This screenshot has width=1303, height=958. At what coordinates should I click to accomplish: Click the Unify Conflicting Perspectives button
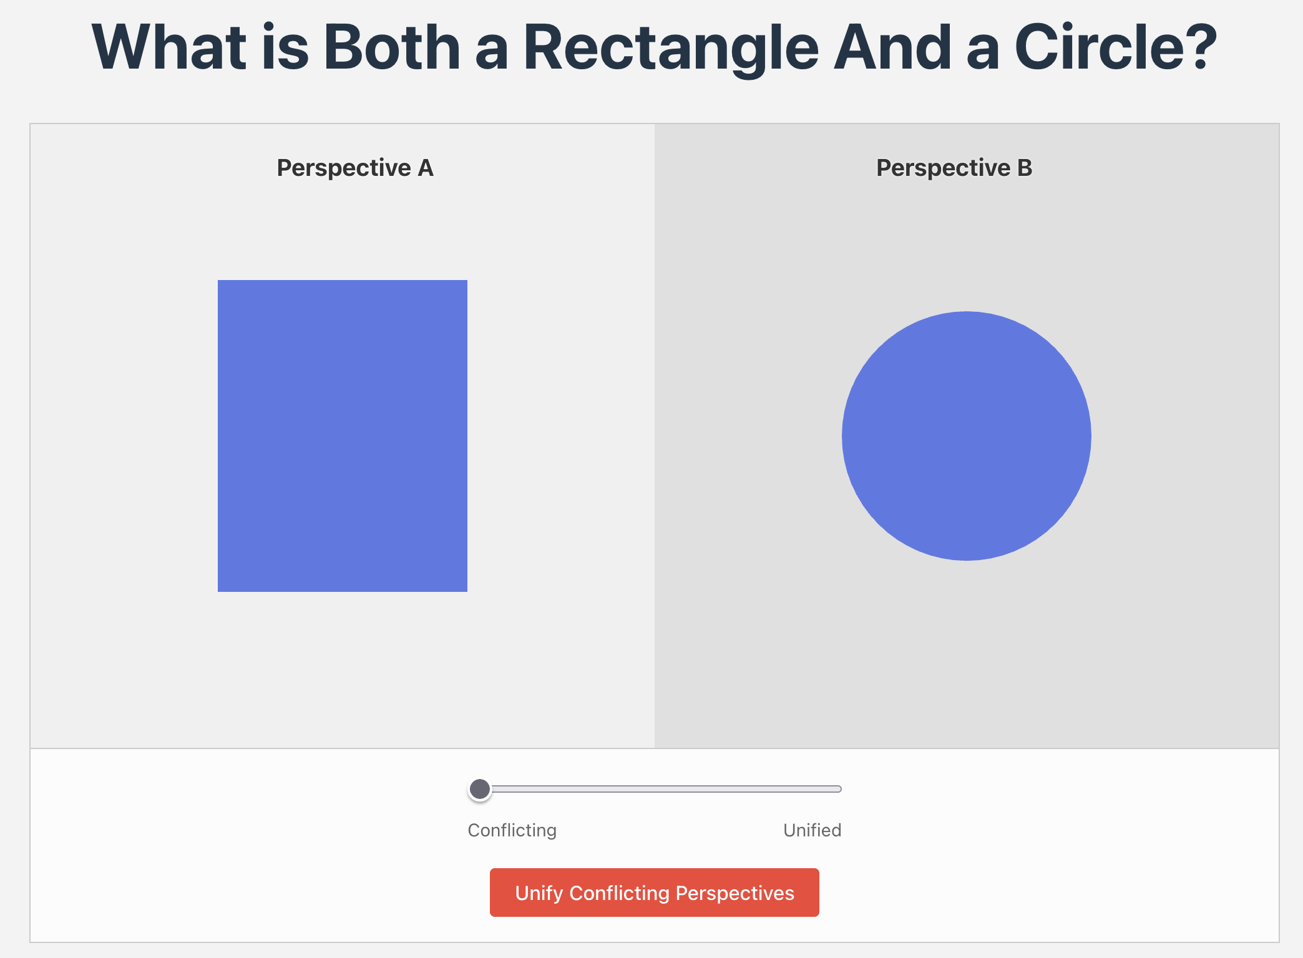click(654, 893)
